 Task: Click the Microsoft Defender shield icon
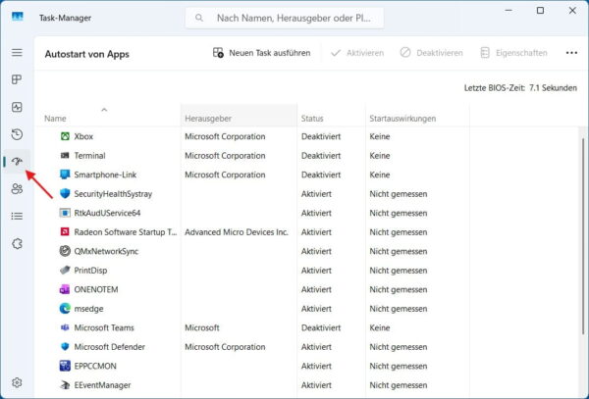[65, 346]
